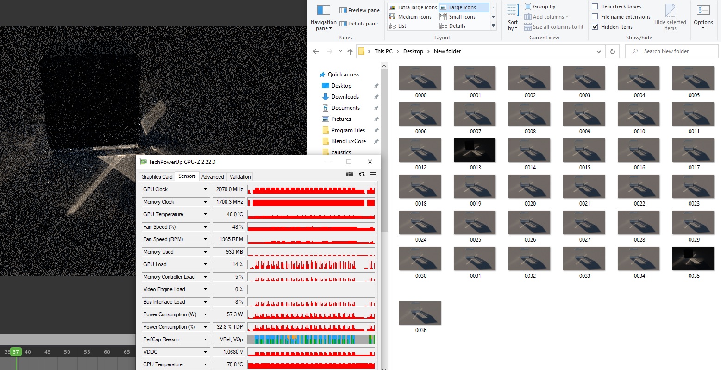Enable Item check boxes option
721x370 pixels.
tap(595, 6)
